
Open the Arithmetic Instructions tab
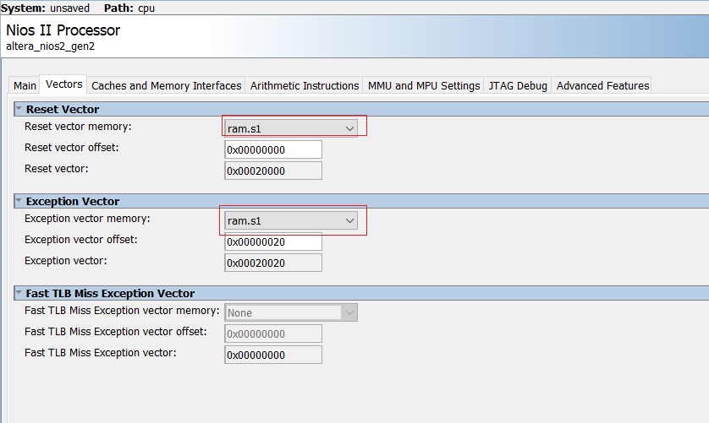click(305, 85)
